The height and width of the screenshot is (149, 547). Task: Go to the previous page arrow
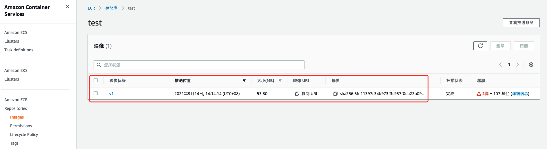click(x=500, y=65)
